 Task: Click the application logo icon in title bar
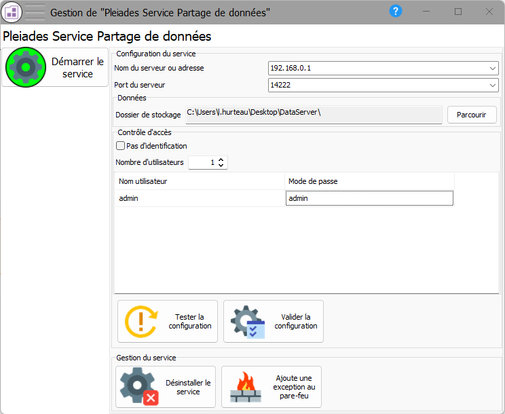coord(12,12)
